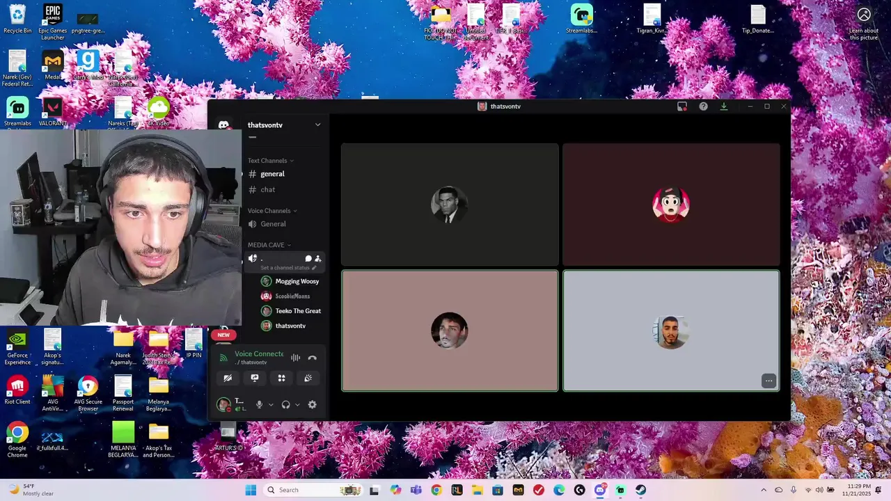Click the NEW badge in server list
Image resolution: width=891 pixels, height=501 pixels.
click(223, 335)
